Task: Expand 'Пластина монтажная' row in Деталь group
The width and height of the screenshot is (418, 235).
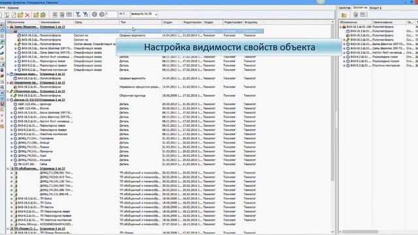Action: pos(12,134)
